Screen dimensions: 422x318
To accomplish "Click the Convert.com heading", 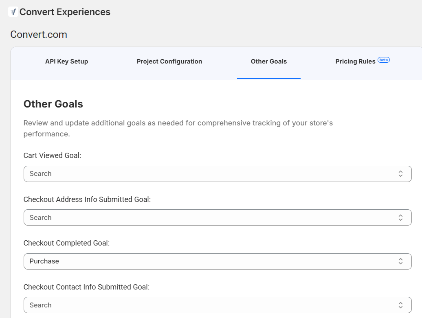I will coord(39,35).
